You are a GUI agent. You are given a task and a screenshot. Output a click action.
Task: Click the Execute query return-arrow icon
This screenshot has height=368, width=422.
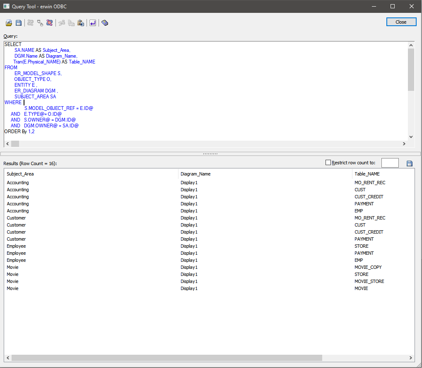coord(93,23)
